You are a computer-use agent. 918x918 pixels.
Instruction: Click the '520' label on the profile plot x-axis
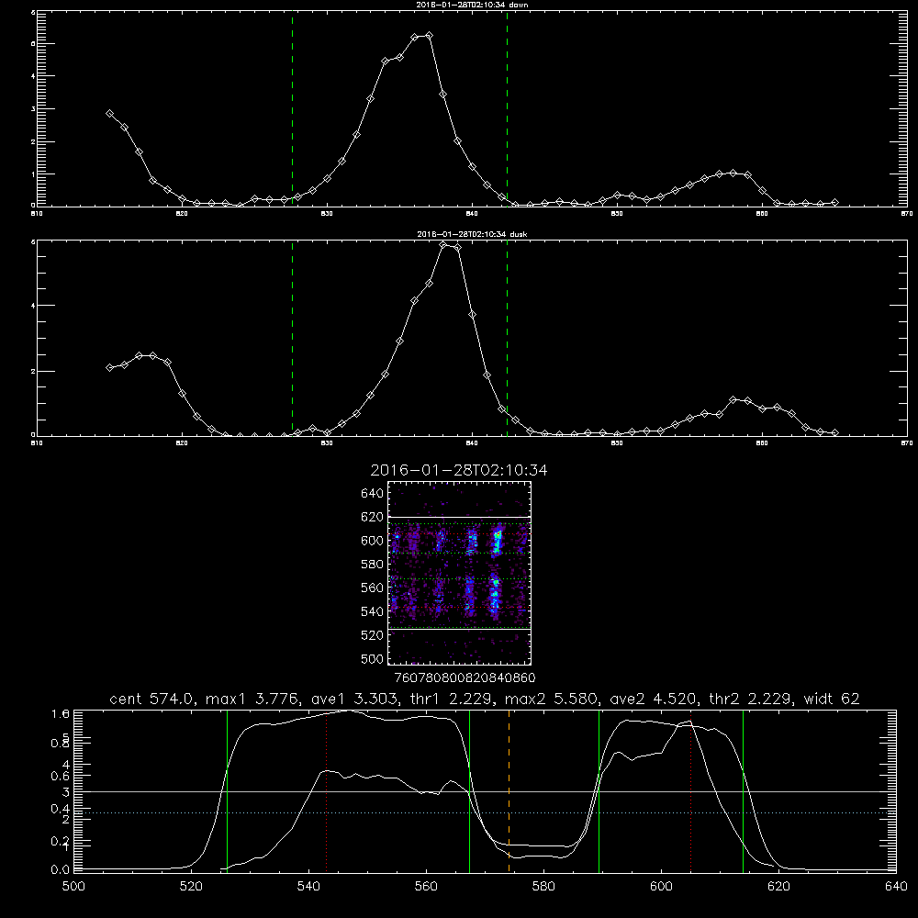click(191, 887)
